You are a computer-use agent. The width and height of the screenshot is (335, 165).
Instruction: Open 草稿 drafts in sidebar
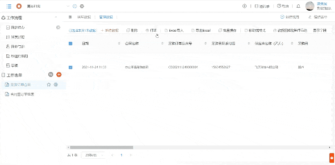pos(12,66)
